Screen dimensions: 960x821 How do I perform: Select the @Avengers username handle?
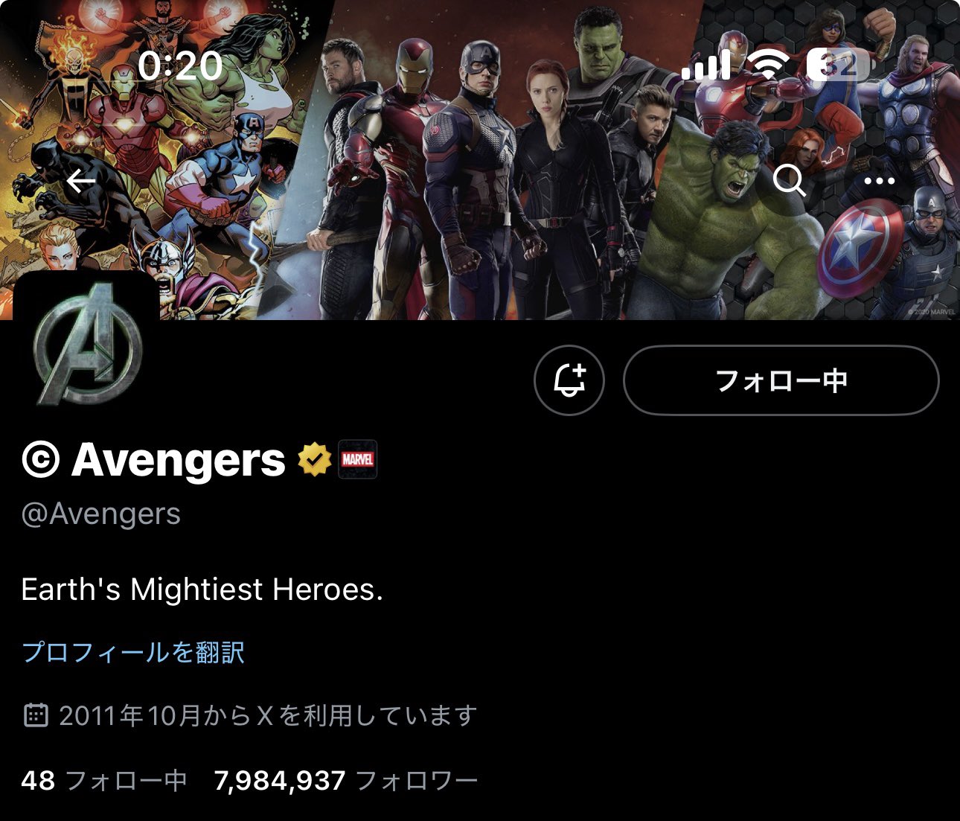[101, 514]
